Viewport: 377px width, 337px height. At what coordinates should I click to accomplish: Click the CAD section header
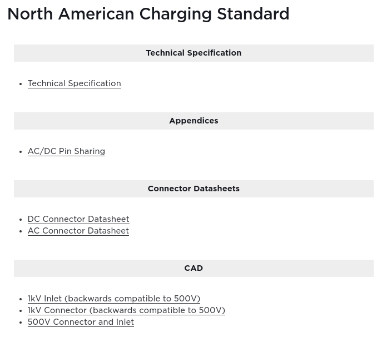pos(194,268)
